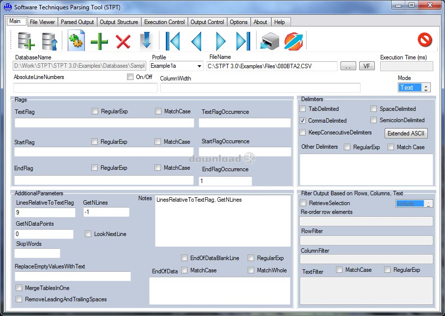
Task: Enable RegularExp for TextFlag
Action: (95, 111)
